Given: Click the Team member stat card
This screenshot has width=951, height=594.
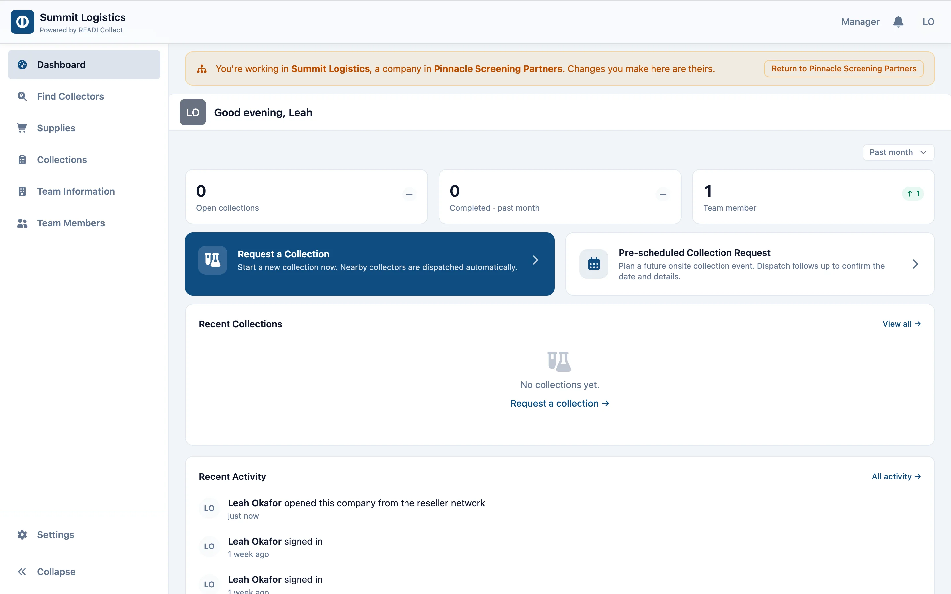Looking at the screenshot, I should (x=813, y=197).
